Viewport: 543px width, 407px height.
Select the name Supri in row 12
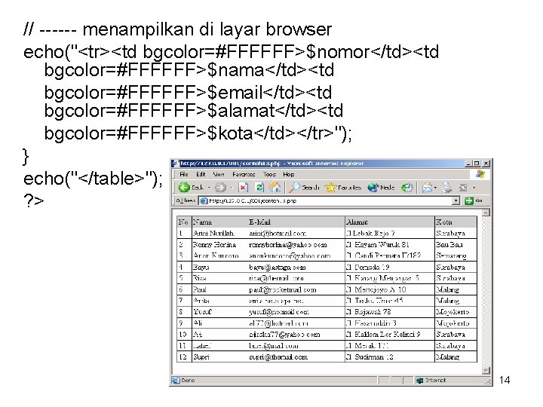pyautogui.click(x=201, y=357)
